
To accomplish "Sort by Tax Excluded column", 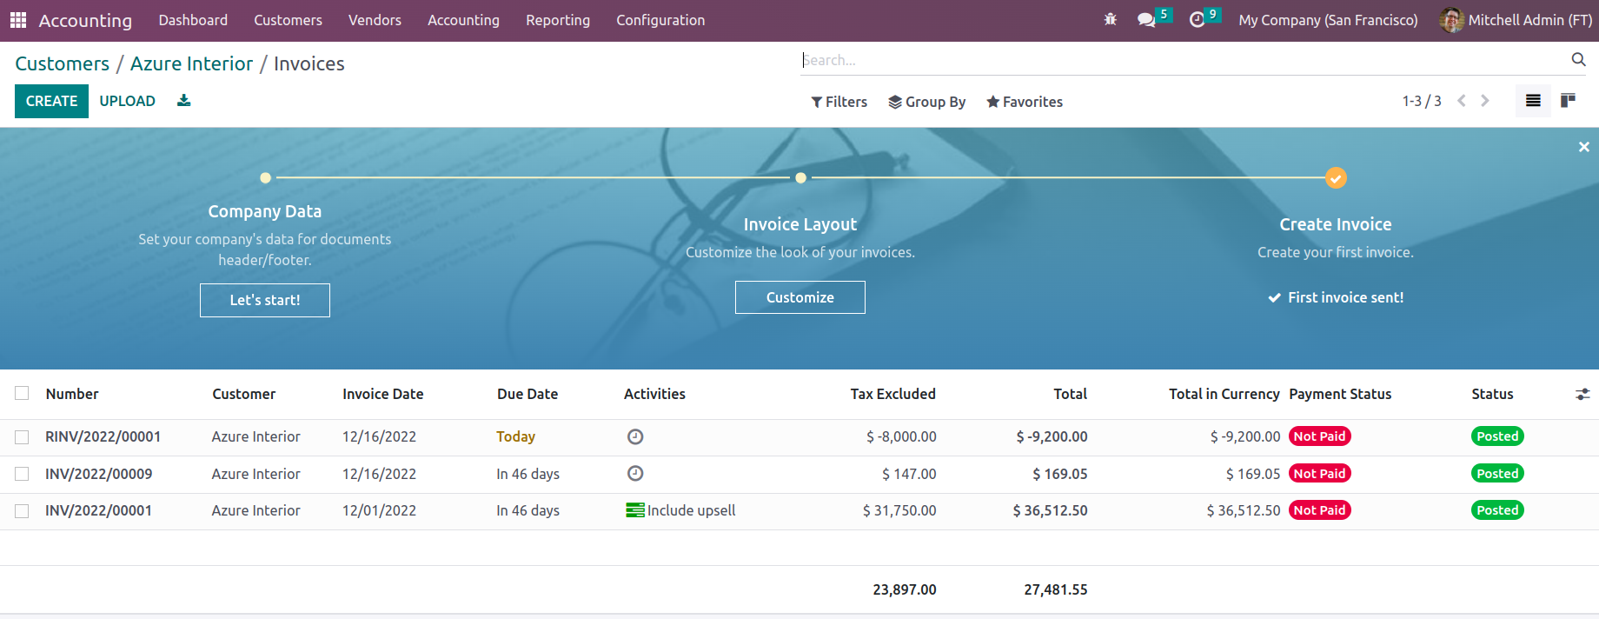I will click(x=893, y=394).
